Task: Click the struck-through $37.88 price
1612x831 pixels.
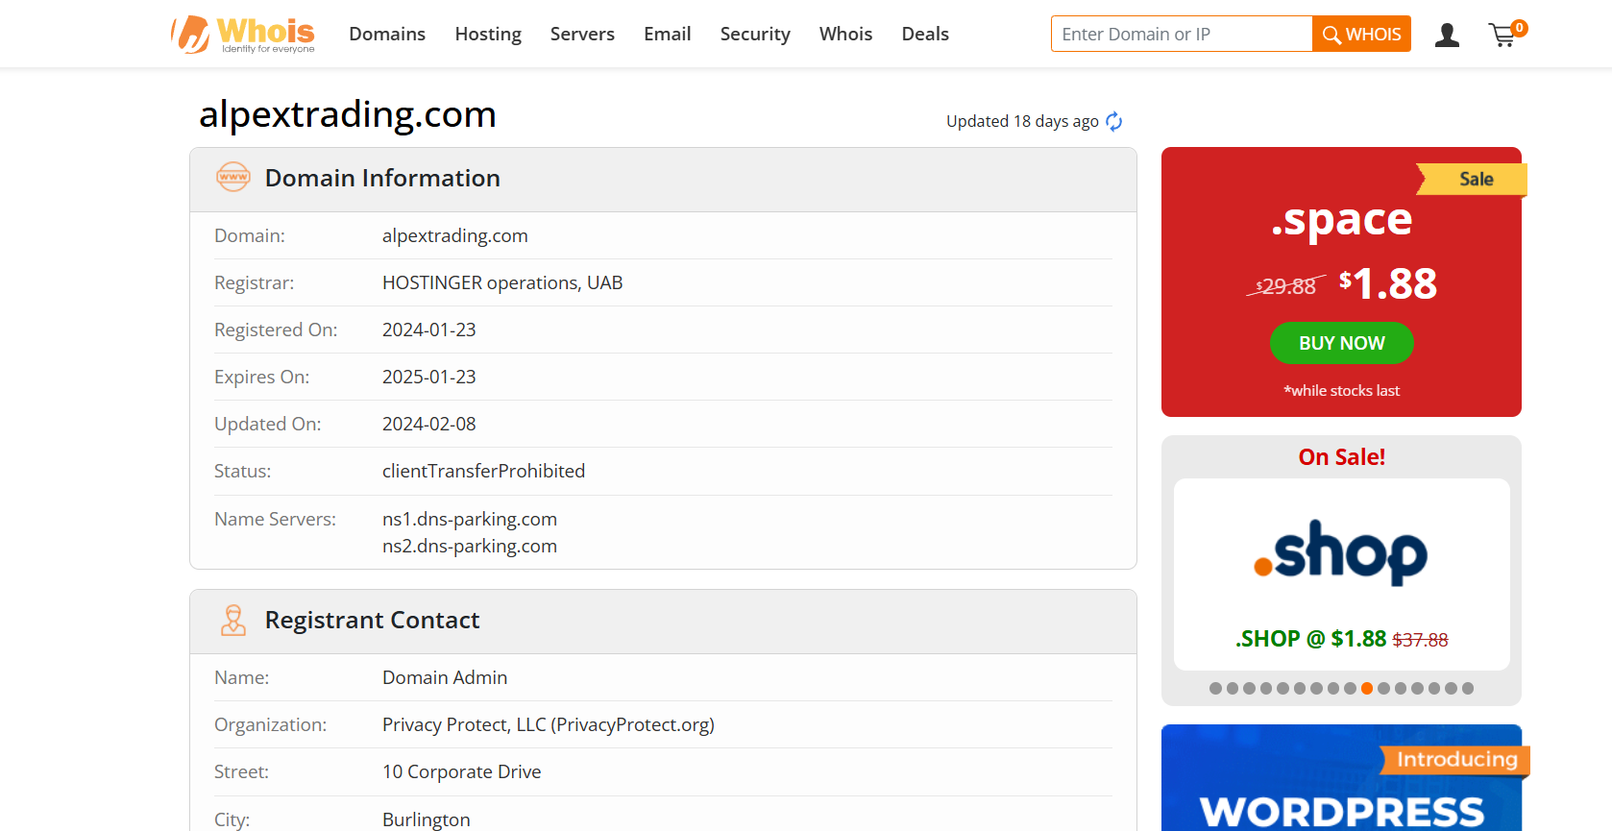Action: [1420, 640]
